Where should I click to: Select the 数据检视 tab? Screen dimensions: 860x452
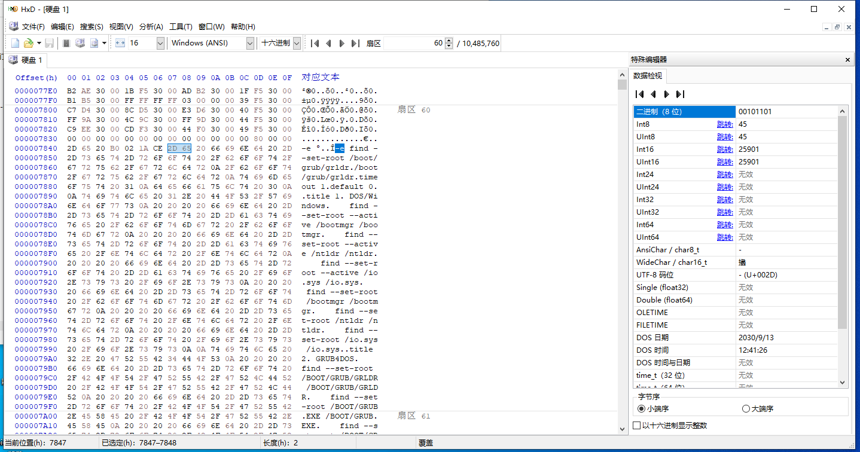(648, 76)
